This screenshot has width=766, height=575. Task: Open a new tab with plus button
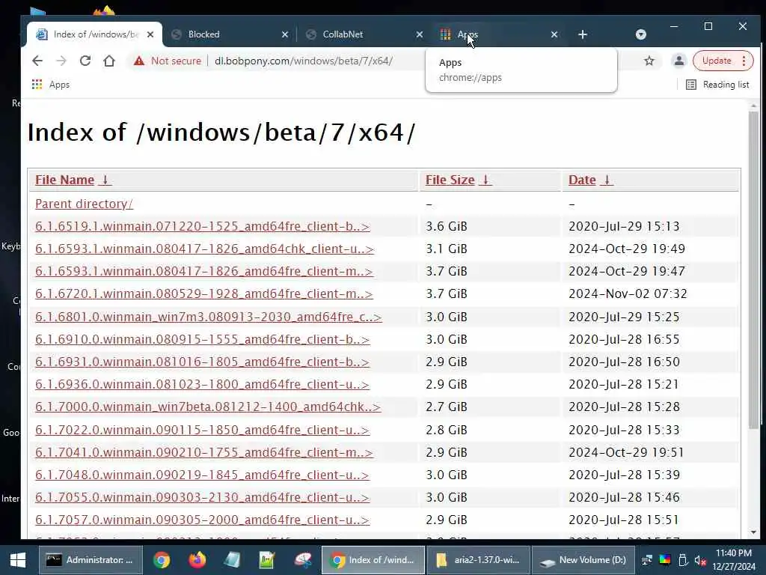pos(582,34)
